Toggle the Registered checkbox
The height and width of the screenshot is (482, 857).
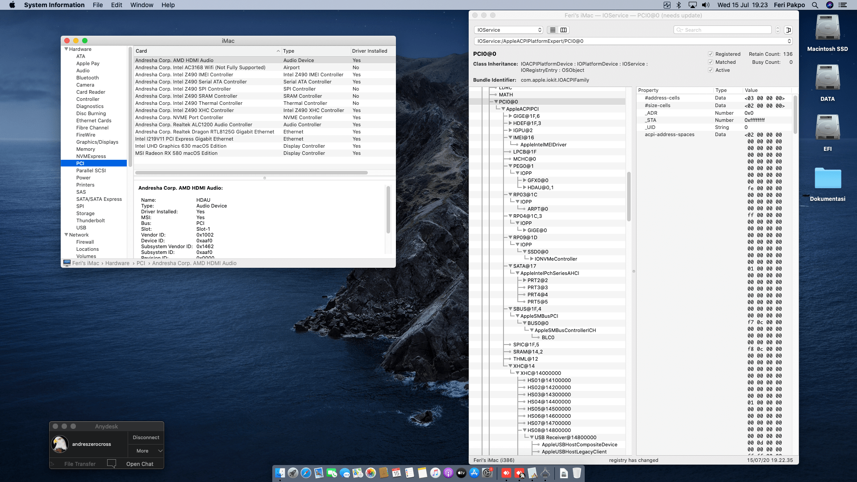click(711, 54)
